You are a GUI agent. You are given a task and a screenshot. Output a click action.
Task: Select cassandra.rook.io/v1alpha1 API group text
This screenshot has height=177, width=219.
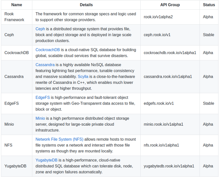pyautogui.click(x=168, y=76)
